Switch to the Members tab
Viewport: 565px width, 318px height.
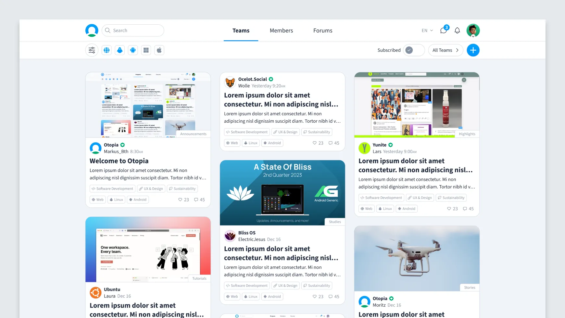[x=281, y=30]
